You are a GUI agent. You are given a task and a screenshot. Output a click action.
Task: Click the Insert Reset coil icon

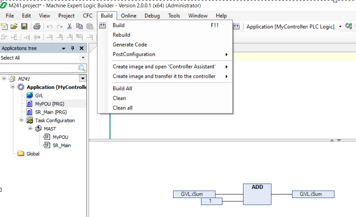coord(70,37)
